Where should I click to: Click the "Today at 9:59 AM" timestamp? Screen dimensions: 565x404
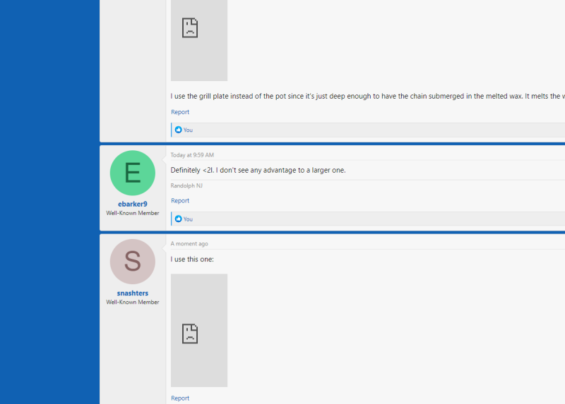[192, 155]
